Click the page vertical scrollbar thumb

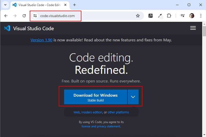(204, 31)
